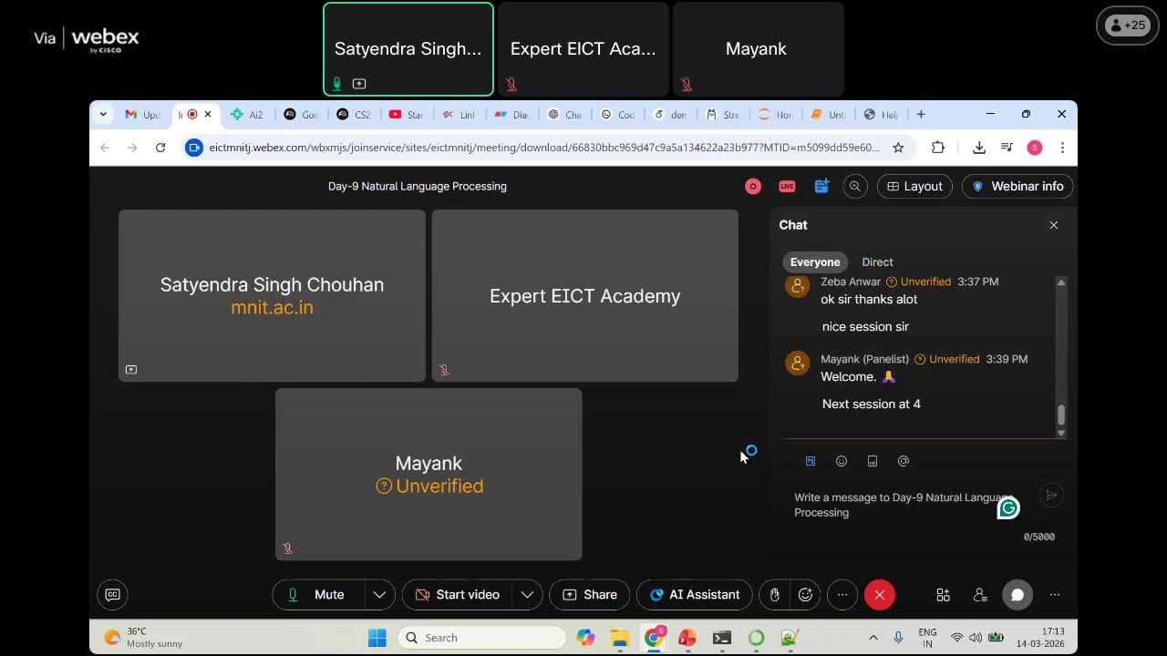Viewport: 1167px width, 656px height.
Task: Click the browser address bar URL
Action: click(544, 148)
